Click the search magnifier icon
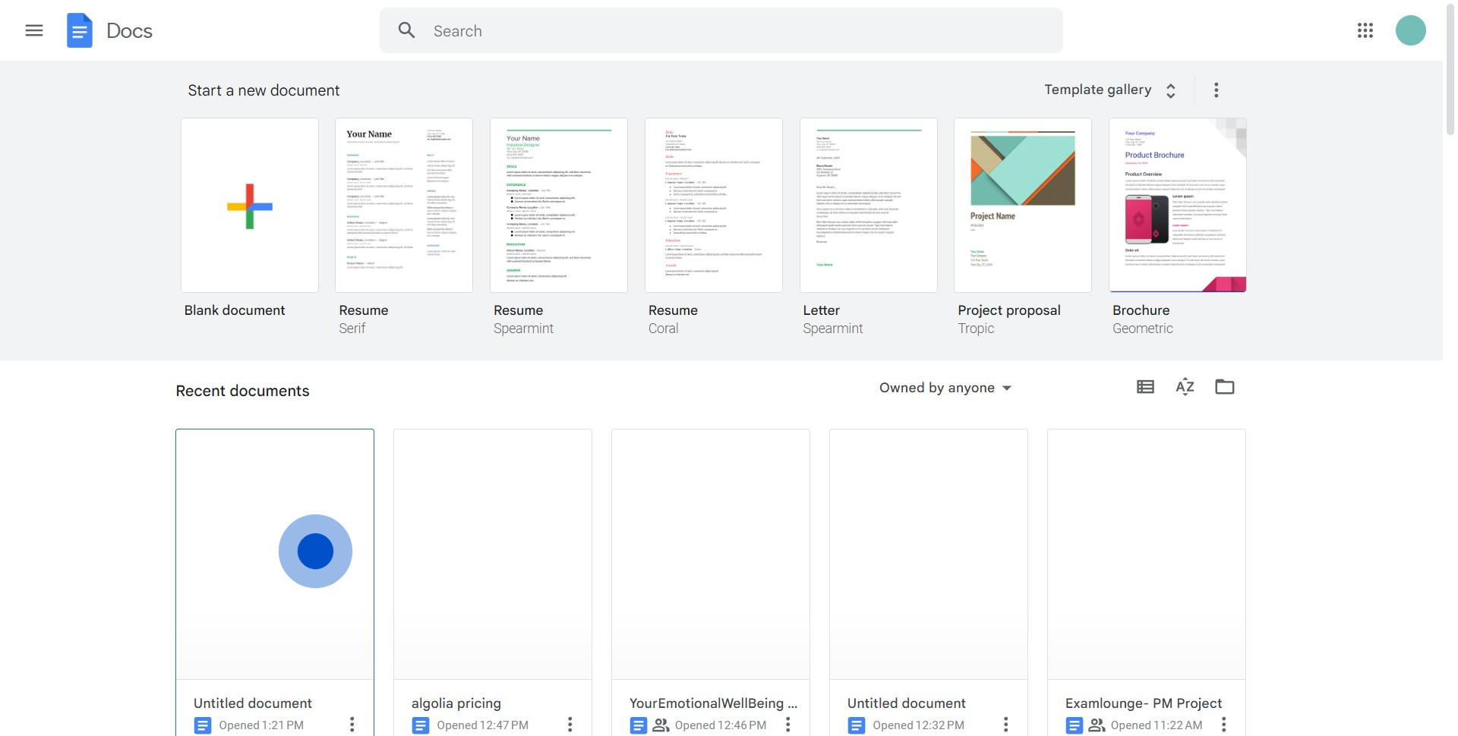Viewport: 1458px width, 736px height. click(407, 30)
